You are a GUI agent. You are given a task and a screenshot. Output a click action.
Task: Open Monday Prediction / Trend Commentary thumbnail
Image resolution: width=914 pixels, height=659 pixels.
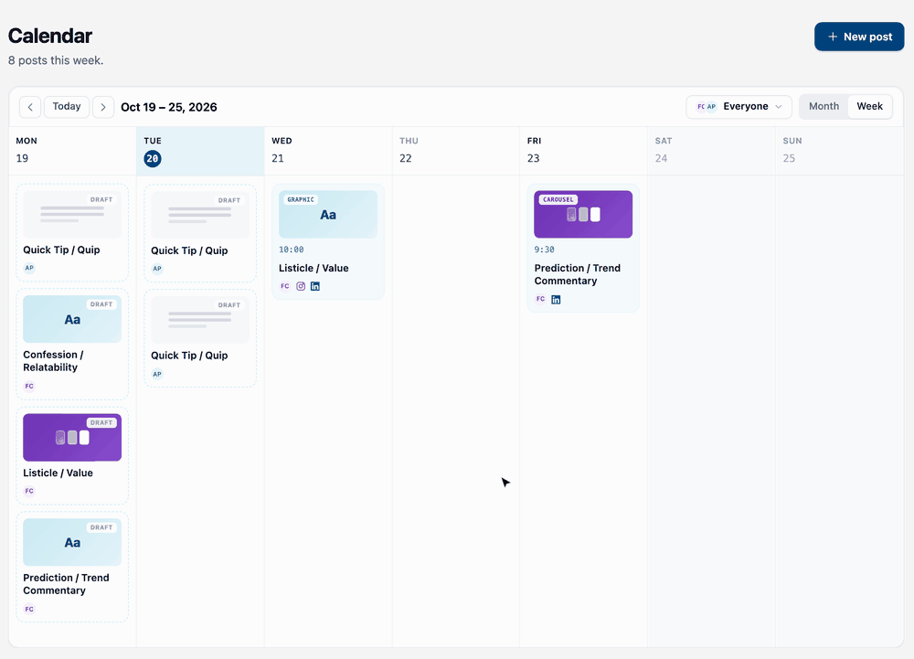[72, 542]
